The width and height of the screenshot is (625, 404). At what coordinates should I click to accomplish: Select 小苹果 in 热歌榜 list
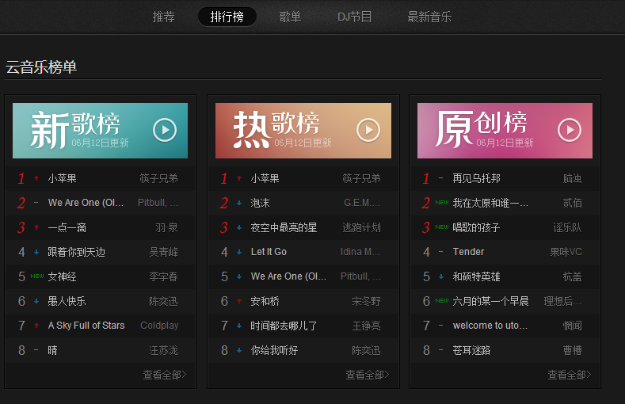(x=265, y=178)
